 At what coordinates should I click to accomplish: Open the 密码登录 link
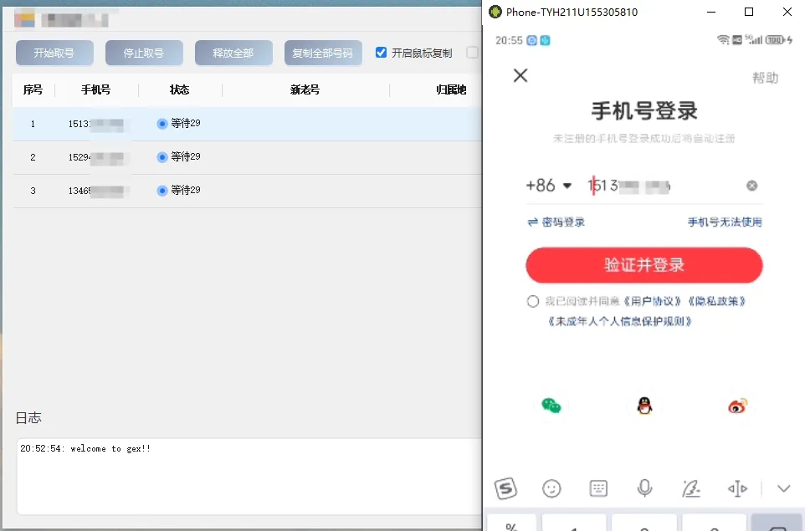click(556, 222)
